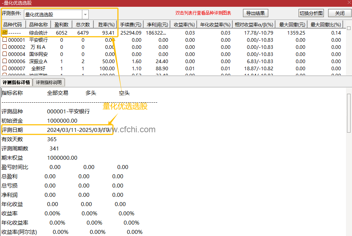Image resolution: width=352 pixels, height=236 pixels.
Task: Sort by the 胜率(%) column header
Action: coord(106,25)
